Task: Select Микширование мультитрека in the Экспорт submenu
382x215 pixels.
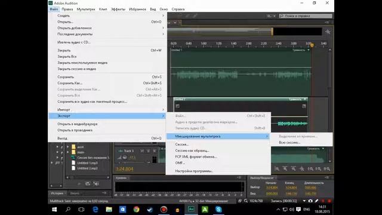Action: point(218,136)
